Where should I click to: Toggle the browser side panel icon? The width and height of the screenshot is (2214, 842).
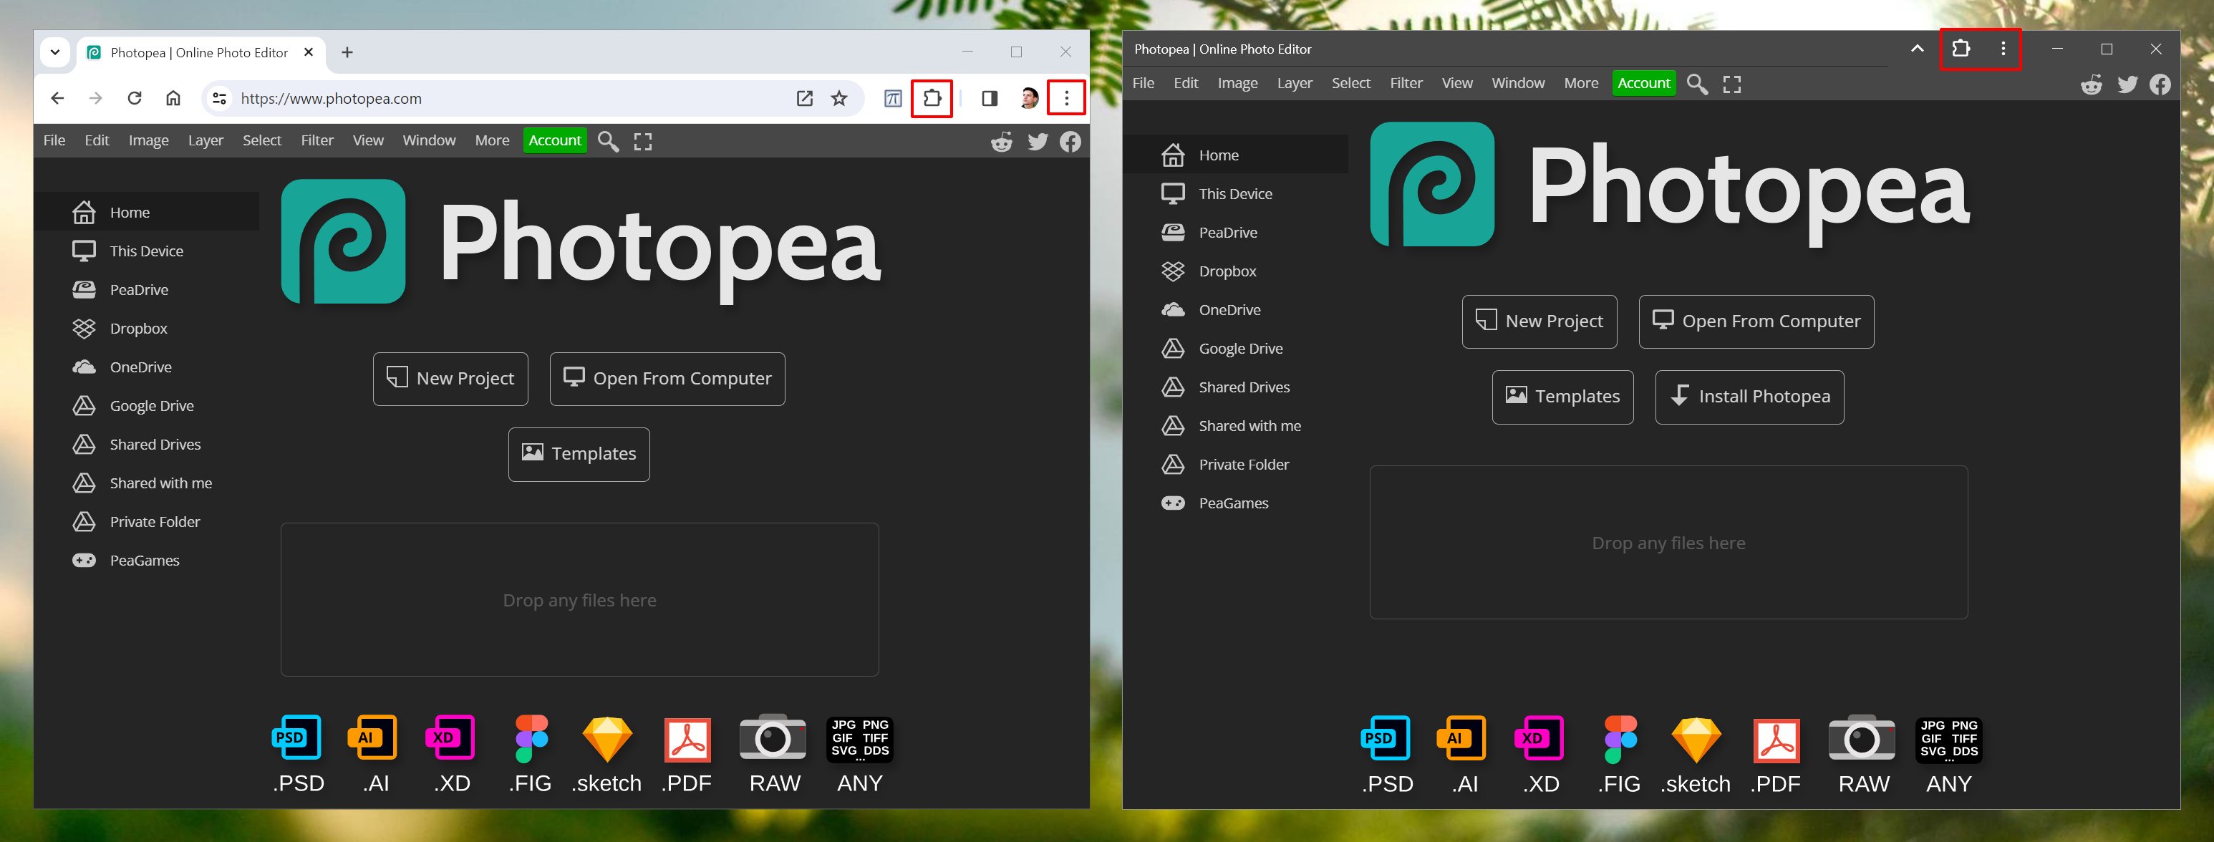(x=990, y=98)
